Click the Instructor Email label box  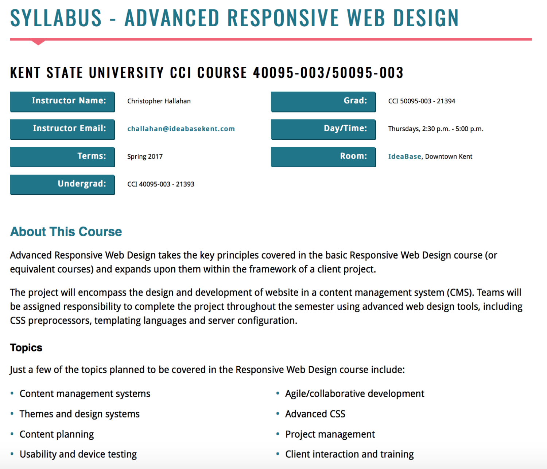click(62, 129)
